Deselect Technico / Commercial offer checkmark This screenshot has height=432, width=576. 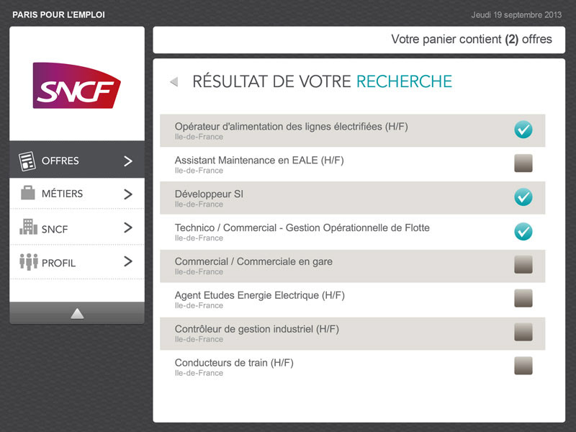(x=523, y=231)
